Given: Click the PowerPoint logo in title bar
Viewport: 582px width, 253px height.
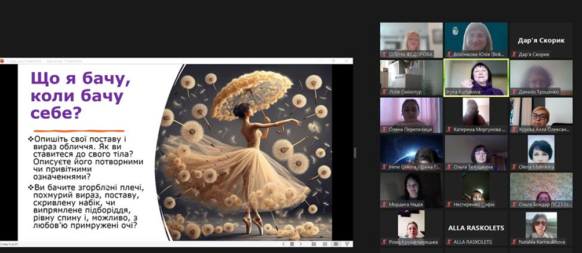Looking at the screenshot, I should click(x=3, y=60).
